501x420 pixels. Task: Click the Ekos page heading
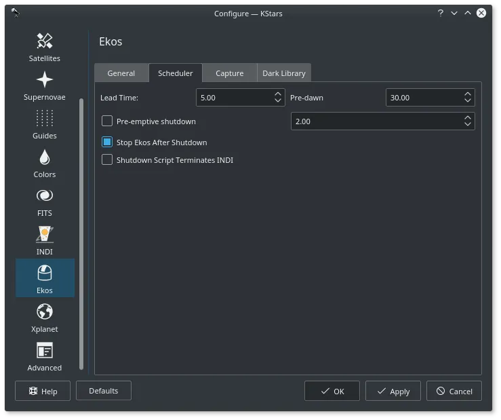(111, 41)
